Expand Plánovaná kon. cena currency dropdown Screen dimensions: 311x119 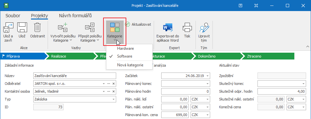click(207, 115)
